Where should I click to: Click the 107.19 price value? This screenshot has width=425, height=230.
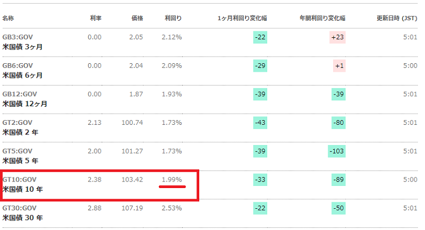132,208
